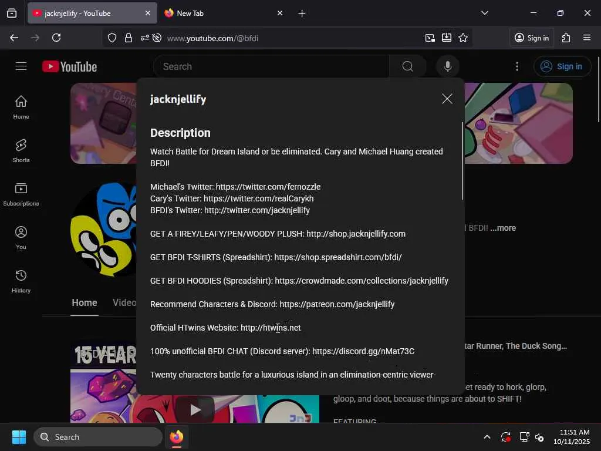This screenshot has height=451, width=601.
Task: Open Shorts in YouTube sidebar
Action: [x=21, y=151]
